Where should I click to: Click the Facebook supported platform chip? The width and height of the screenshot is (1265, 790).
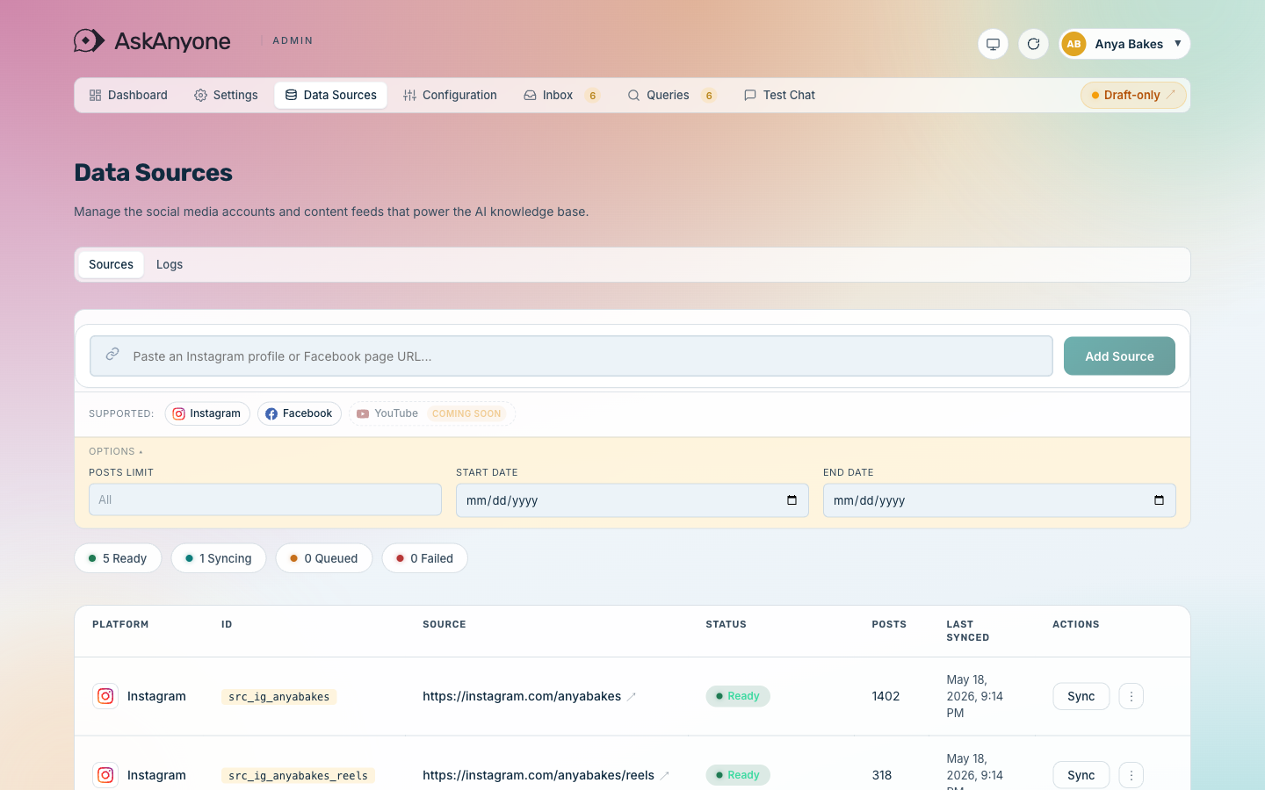click(299, 413)
